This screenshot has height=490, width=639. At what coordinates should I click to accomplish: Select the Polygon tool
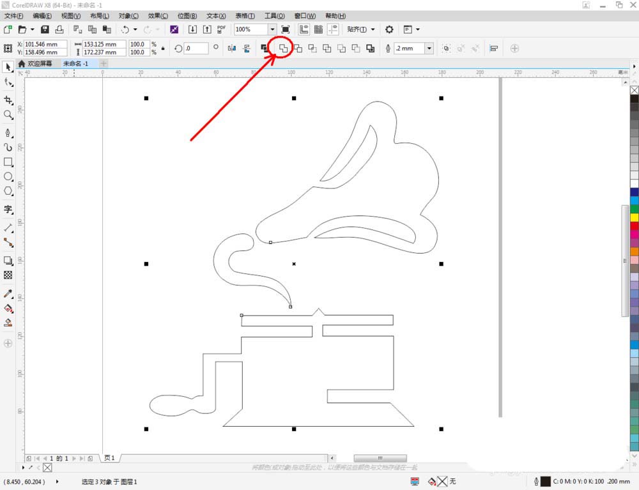(x=8, y=191)
